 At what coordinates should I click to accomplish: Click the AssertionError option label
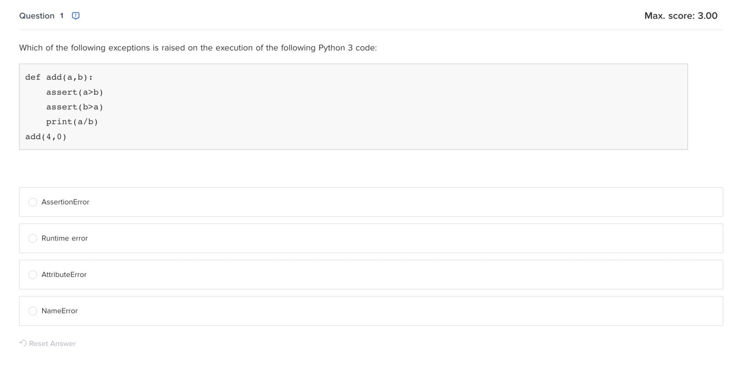click(65, 202)
